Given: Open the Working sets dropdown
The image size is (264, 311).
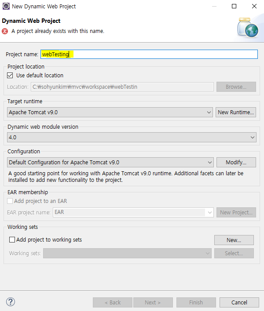Looking at the screenshot, I should point(127,253).
